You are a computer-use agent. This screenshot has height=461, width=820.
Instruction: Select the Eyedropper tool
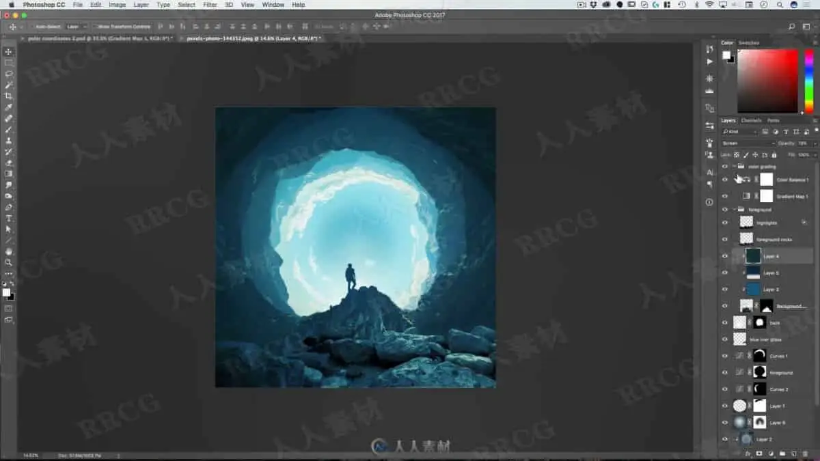9,107
